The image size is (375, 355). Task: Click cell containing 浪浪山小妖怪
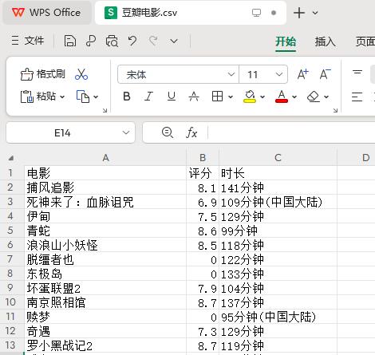[x=105, y=245]
